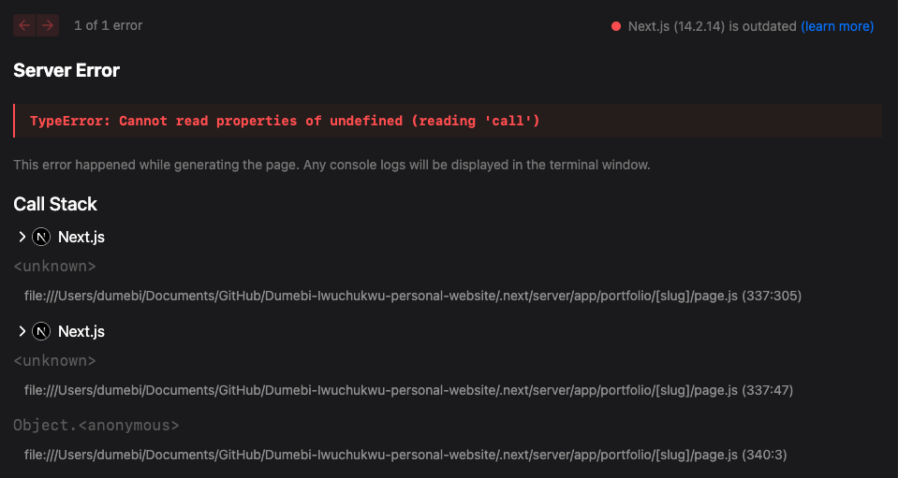Expand the second Next.js call stack chevron
Screen dimensions: 898x478
click(22, 331)
